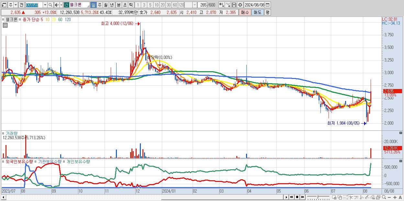Click the bar count field 265
This screenshot has height=201, width=404.
coord(202,5)
